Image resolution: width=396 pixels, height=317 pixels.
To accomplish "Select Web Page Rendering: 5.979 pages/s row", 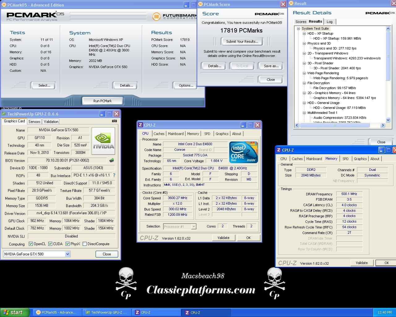I will [340, 78].
